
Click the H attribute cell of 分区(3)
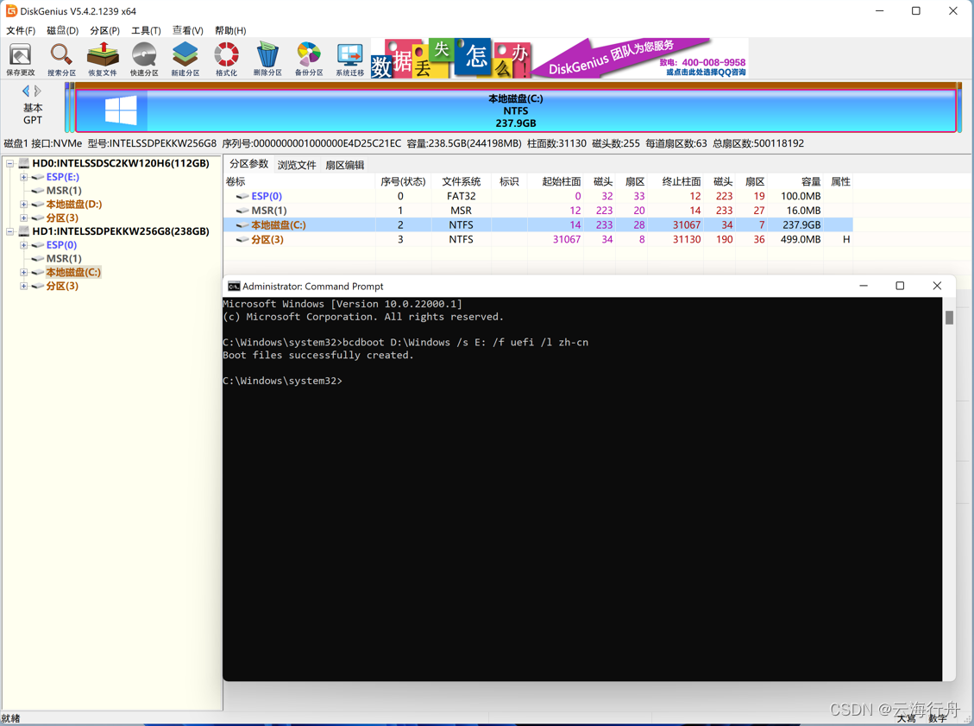coord(846,239)
